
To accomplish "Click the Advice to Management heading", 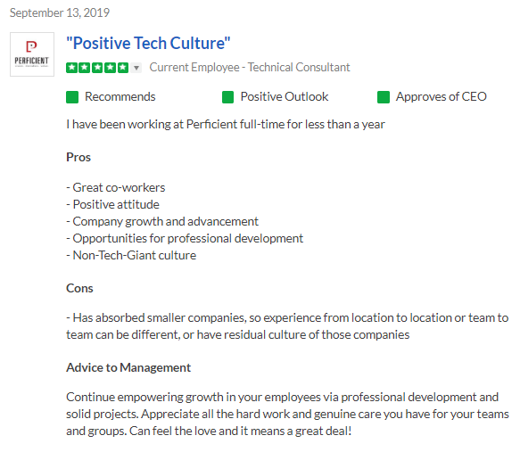I will pos(128,367).
